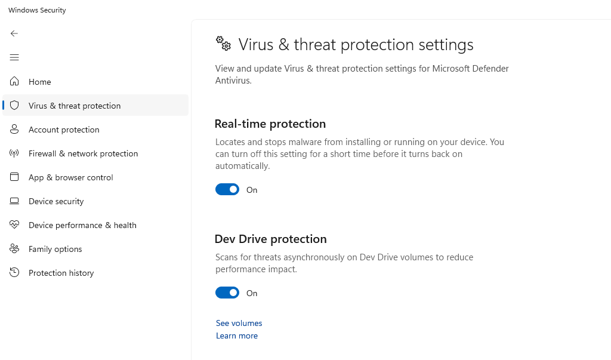Navigate to Account protection page
Screen dimensions: 611x360
tap(64, 130)
